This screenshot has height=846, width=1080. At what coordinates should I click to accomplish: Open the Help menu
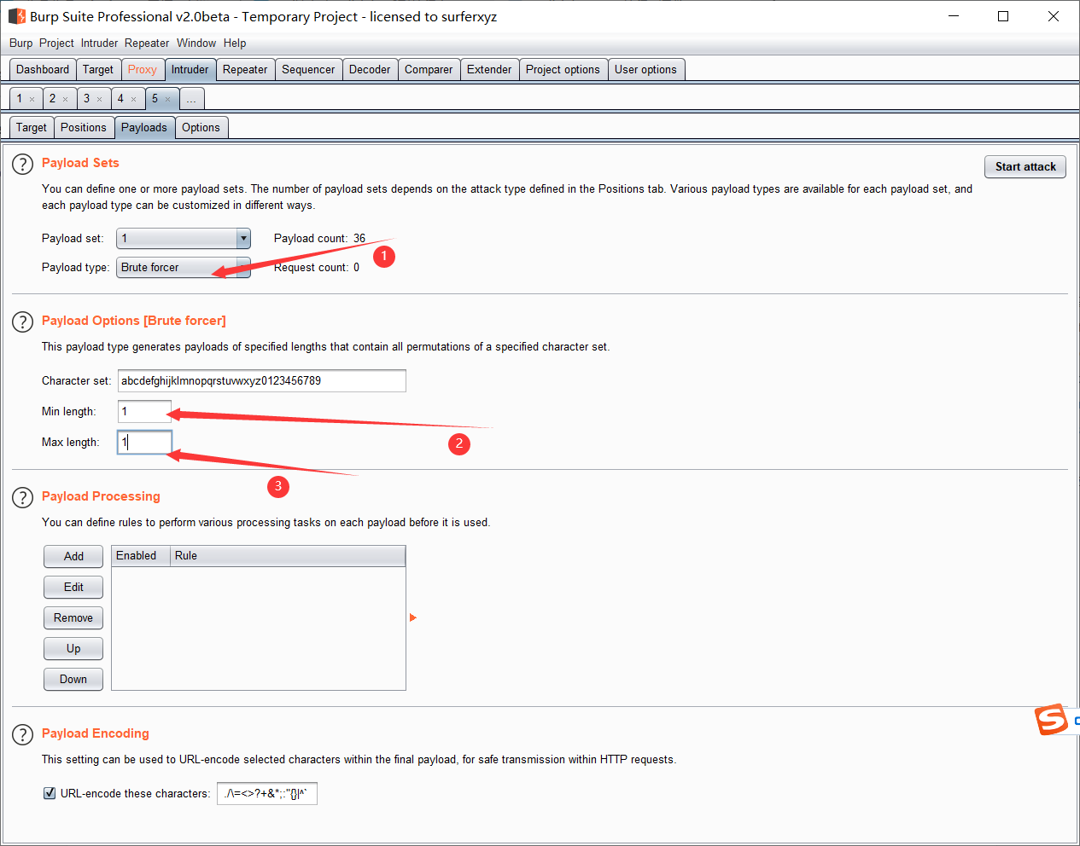pyautogui.click(x=235, y=43)
